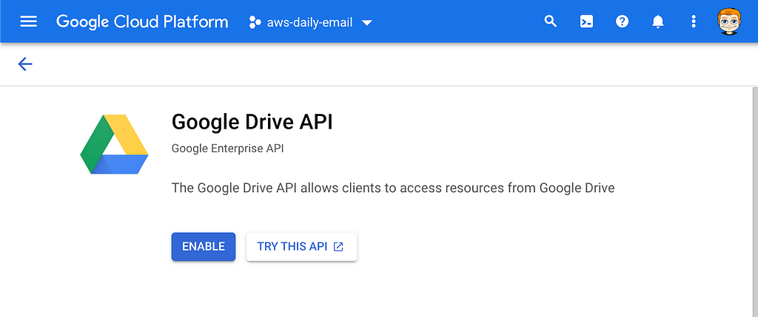
Task: Click the user account avatar
Action: [x=729, y=21]
